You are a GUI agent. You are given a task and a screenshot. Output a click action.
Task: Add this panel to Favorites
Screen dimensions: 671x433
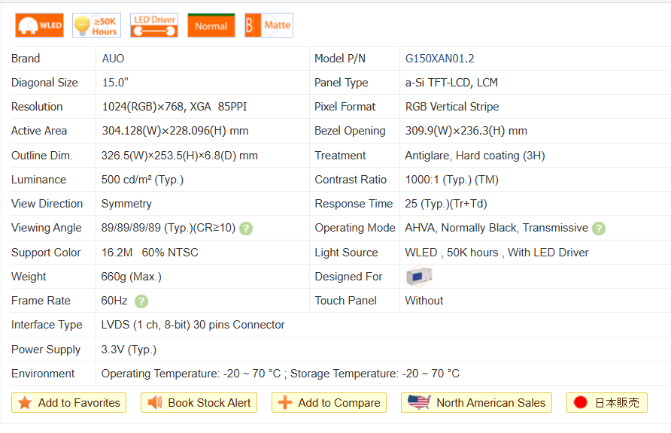click(x=69, y=403)
